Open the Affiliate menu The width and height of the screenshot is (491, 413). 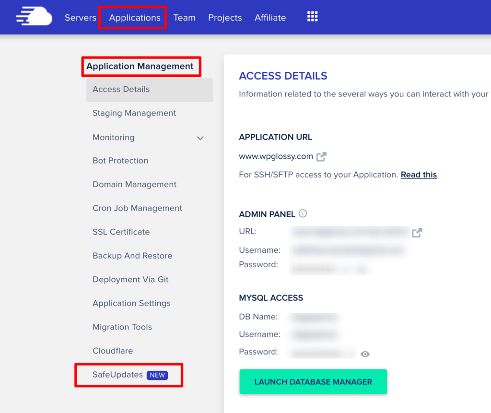point(270,18)
